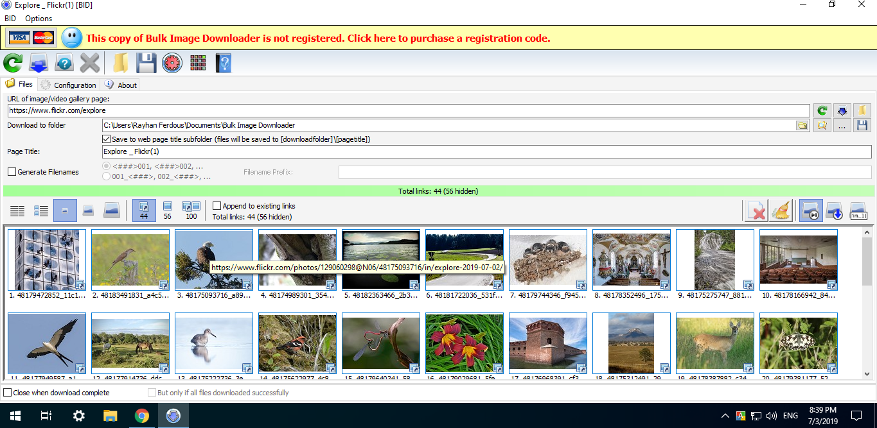
Task: Switch to the Configuration tab
Action: point(68,85)
